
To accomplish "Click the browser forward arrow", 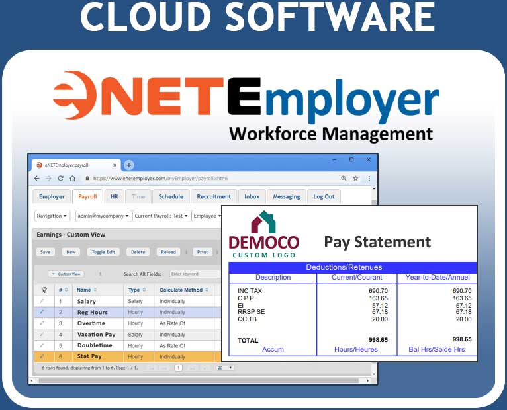I will click(48, 179).
